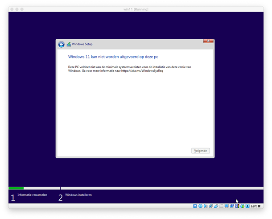272x219 pixels.
Task: Click the zoom light of the win11 window
Action: pos(22,9)
